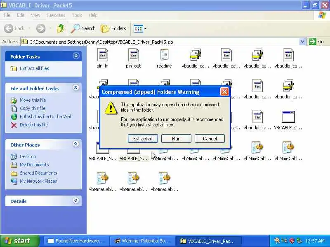Select the pin_in file icon
Image resolution: width=330 pixels, height=247 pixels.
click(x=102, y=55)
